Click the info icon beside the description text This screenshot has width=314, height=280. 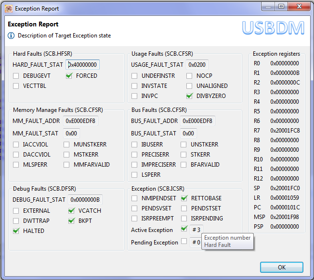pos(12,36)
